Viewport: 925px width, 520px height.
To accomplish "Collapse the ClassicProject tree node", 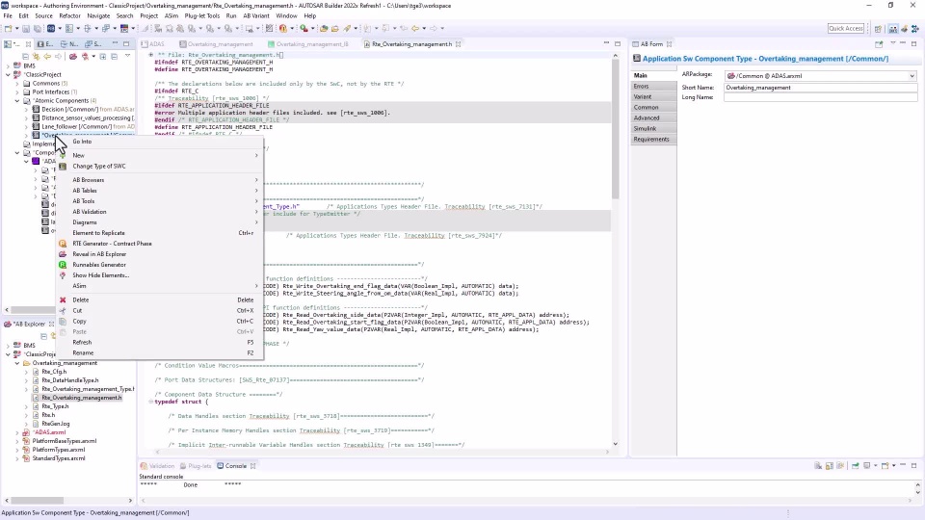I will coord(8,74).
